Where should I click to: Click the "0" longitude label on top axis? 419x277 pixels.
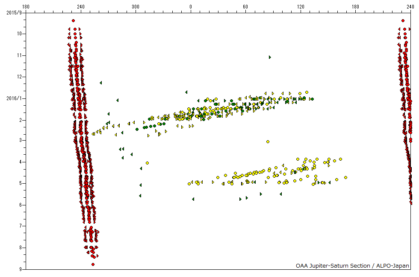pyautogui.click(x=191, y=7)
